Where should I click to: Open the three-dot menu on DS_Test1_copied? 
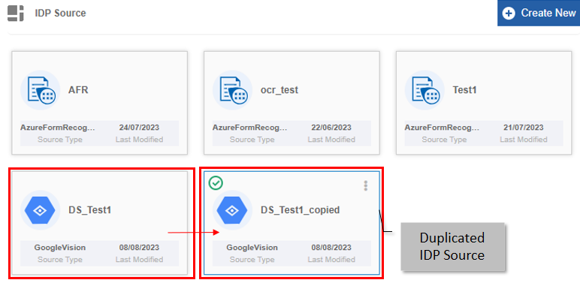(365, 186)
